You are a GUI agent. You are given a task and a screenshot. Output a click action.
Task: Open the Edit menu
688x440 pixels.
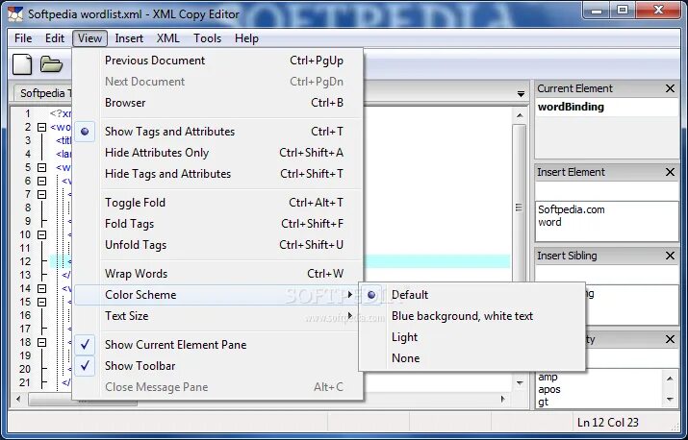pos(55,38)
